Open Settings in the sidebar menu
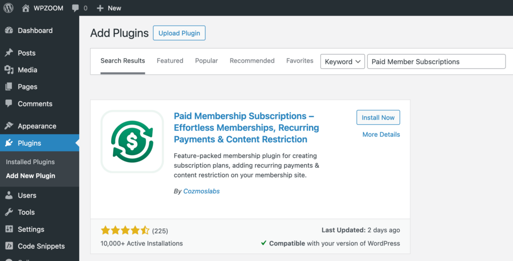 coord(31,229)
